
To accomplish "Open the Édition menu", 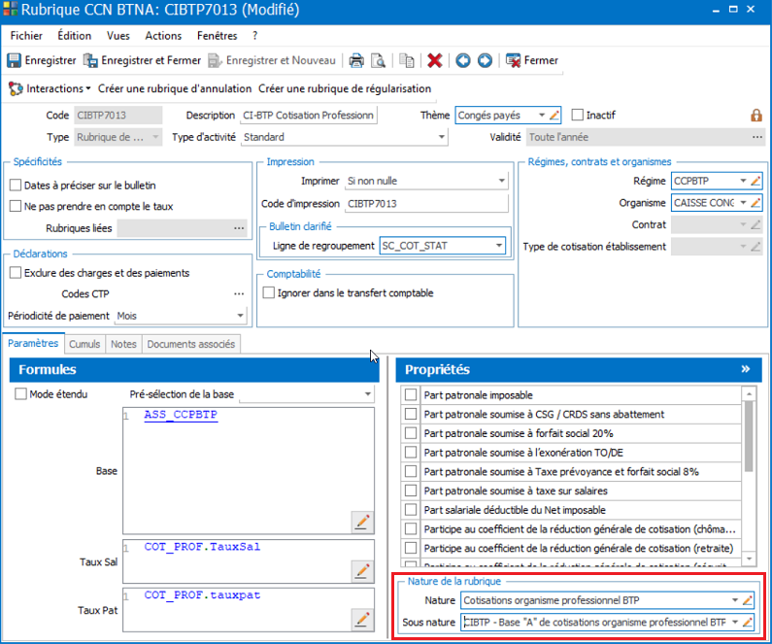I will point(75,35).
